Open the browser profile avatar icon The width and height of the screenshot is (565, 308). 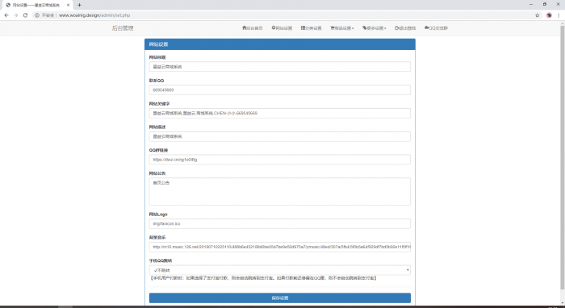(549, 15)
